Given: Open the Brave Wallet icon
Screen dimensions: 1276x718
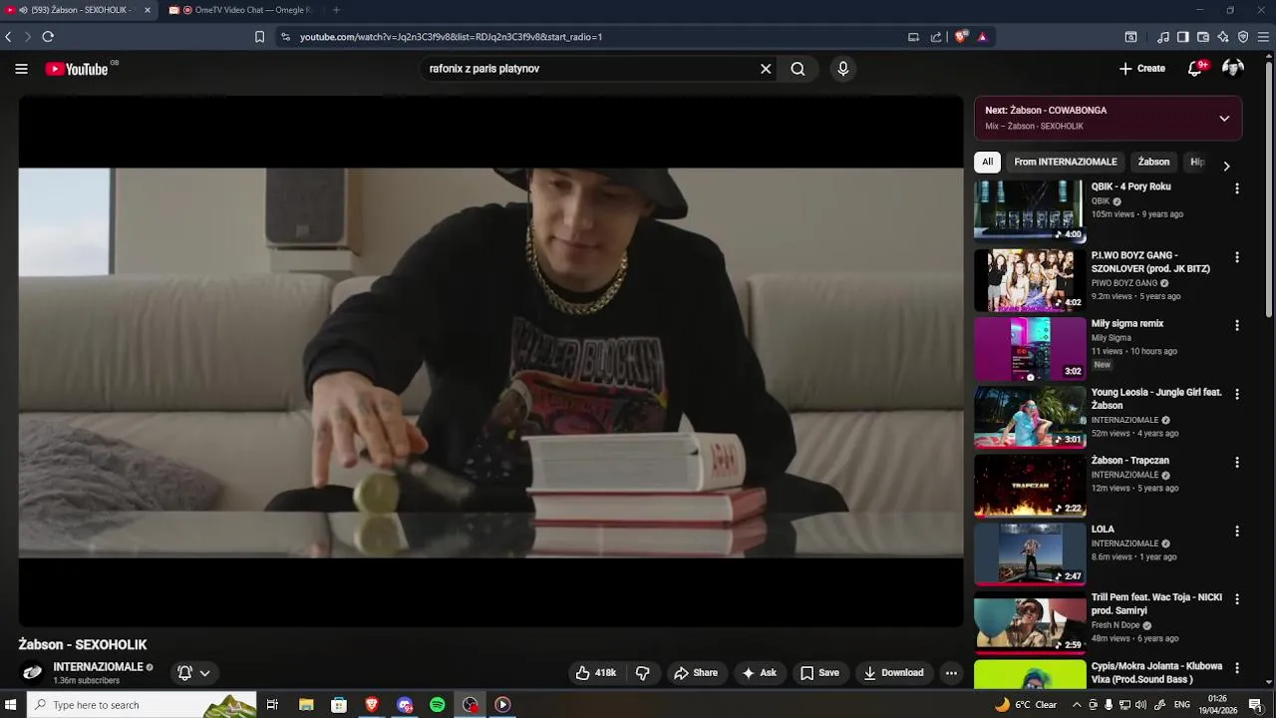Looking at the screenshot, I should 1203,37.
